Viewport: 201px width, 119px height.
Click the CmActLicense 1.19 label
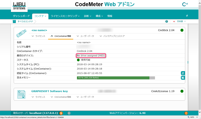coord(163,91)
